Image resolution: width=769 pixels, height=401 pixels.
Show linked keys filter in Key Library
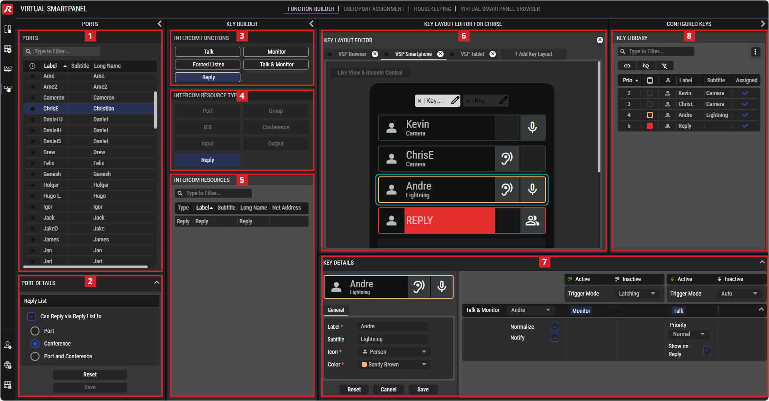pos(627,66)
